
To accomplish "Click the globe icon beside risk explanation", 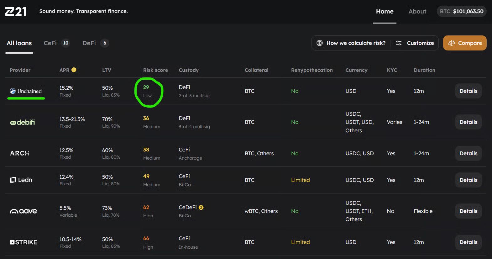I will pos(319,43).
